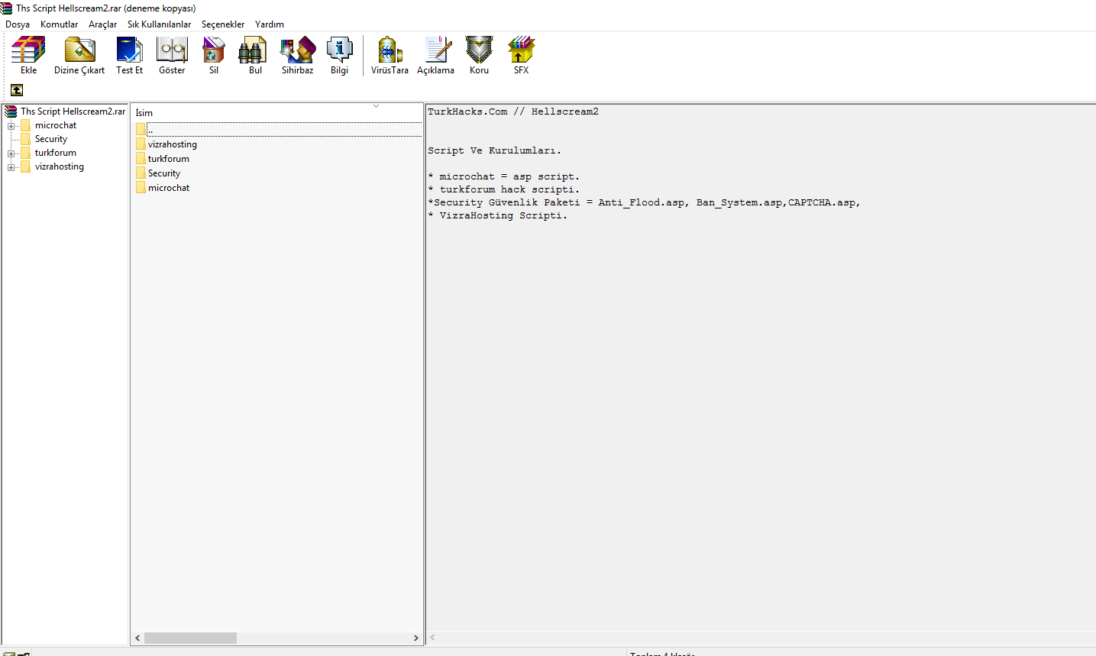Select microchat in the file list

point(169,188)
